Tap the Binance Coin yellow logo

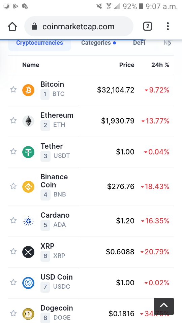tap(28, 187)
